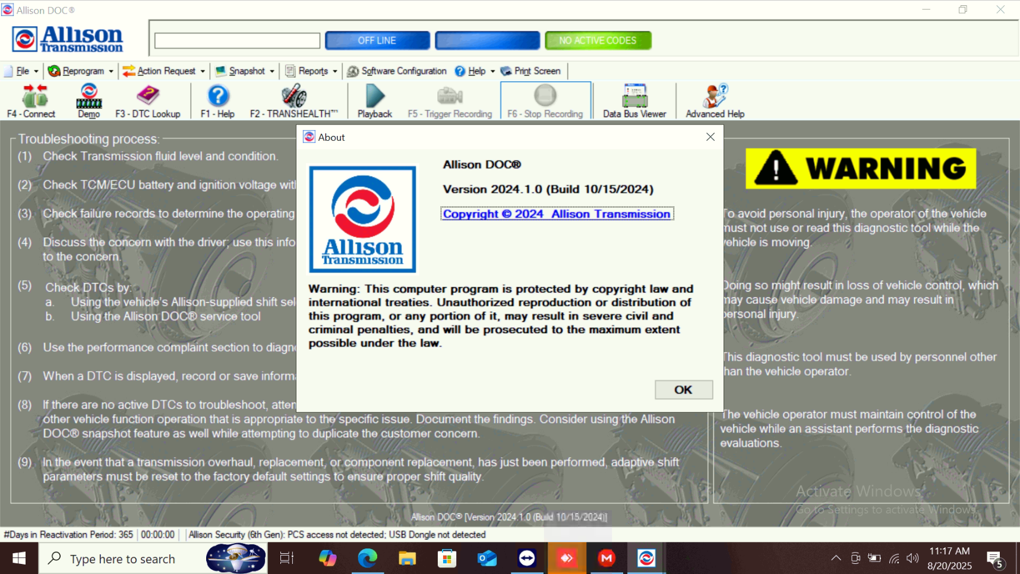Switch to Allison DOC taskbar icon
This screenshot has height=574, width=1020.
click(646, 558)
